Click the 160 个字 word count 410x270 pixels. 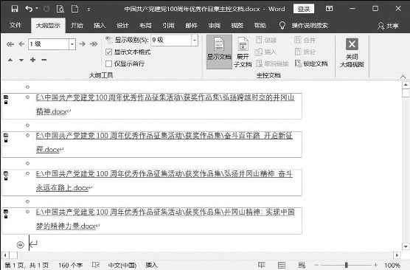coord(70,266)
